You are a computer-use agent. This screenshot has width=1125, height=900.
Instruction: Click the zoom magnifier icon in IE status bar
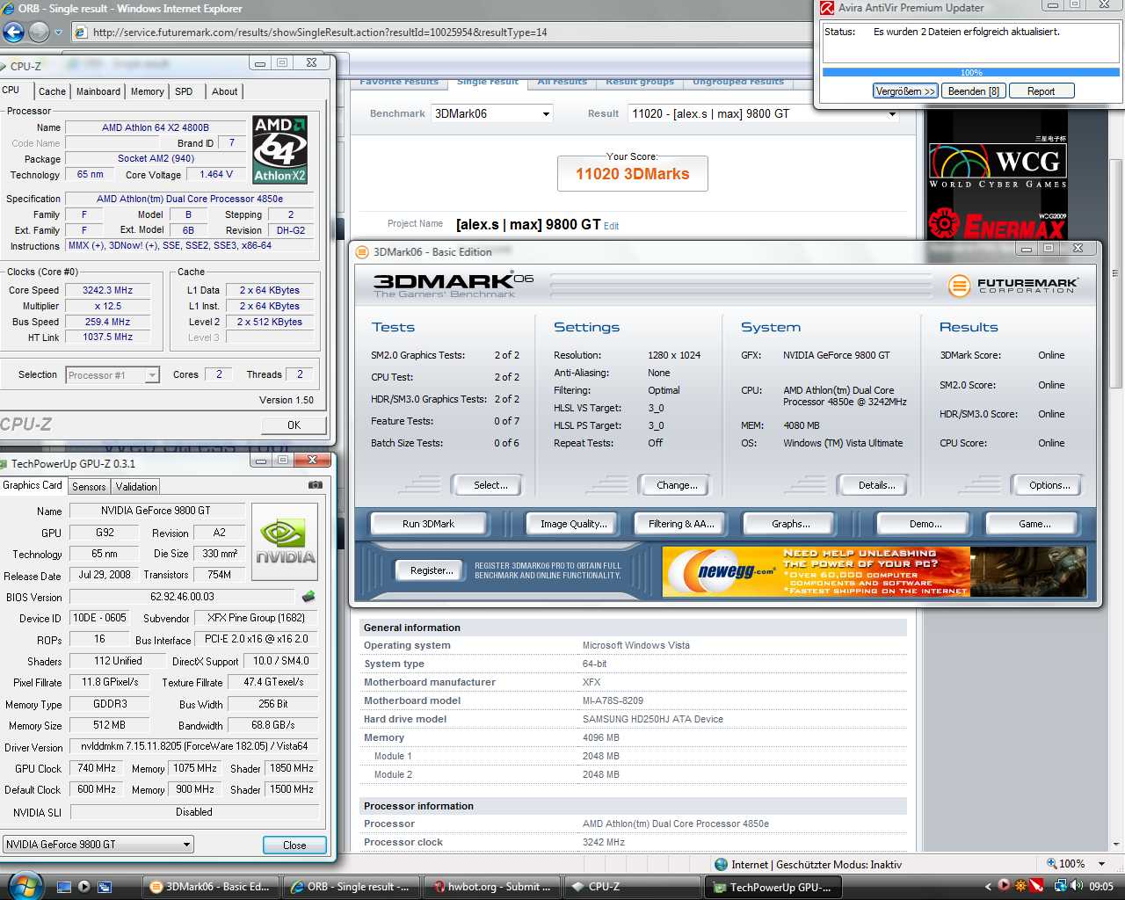1052,864
